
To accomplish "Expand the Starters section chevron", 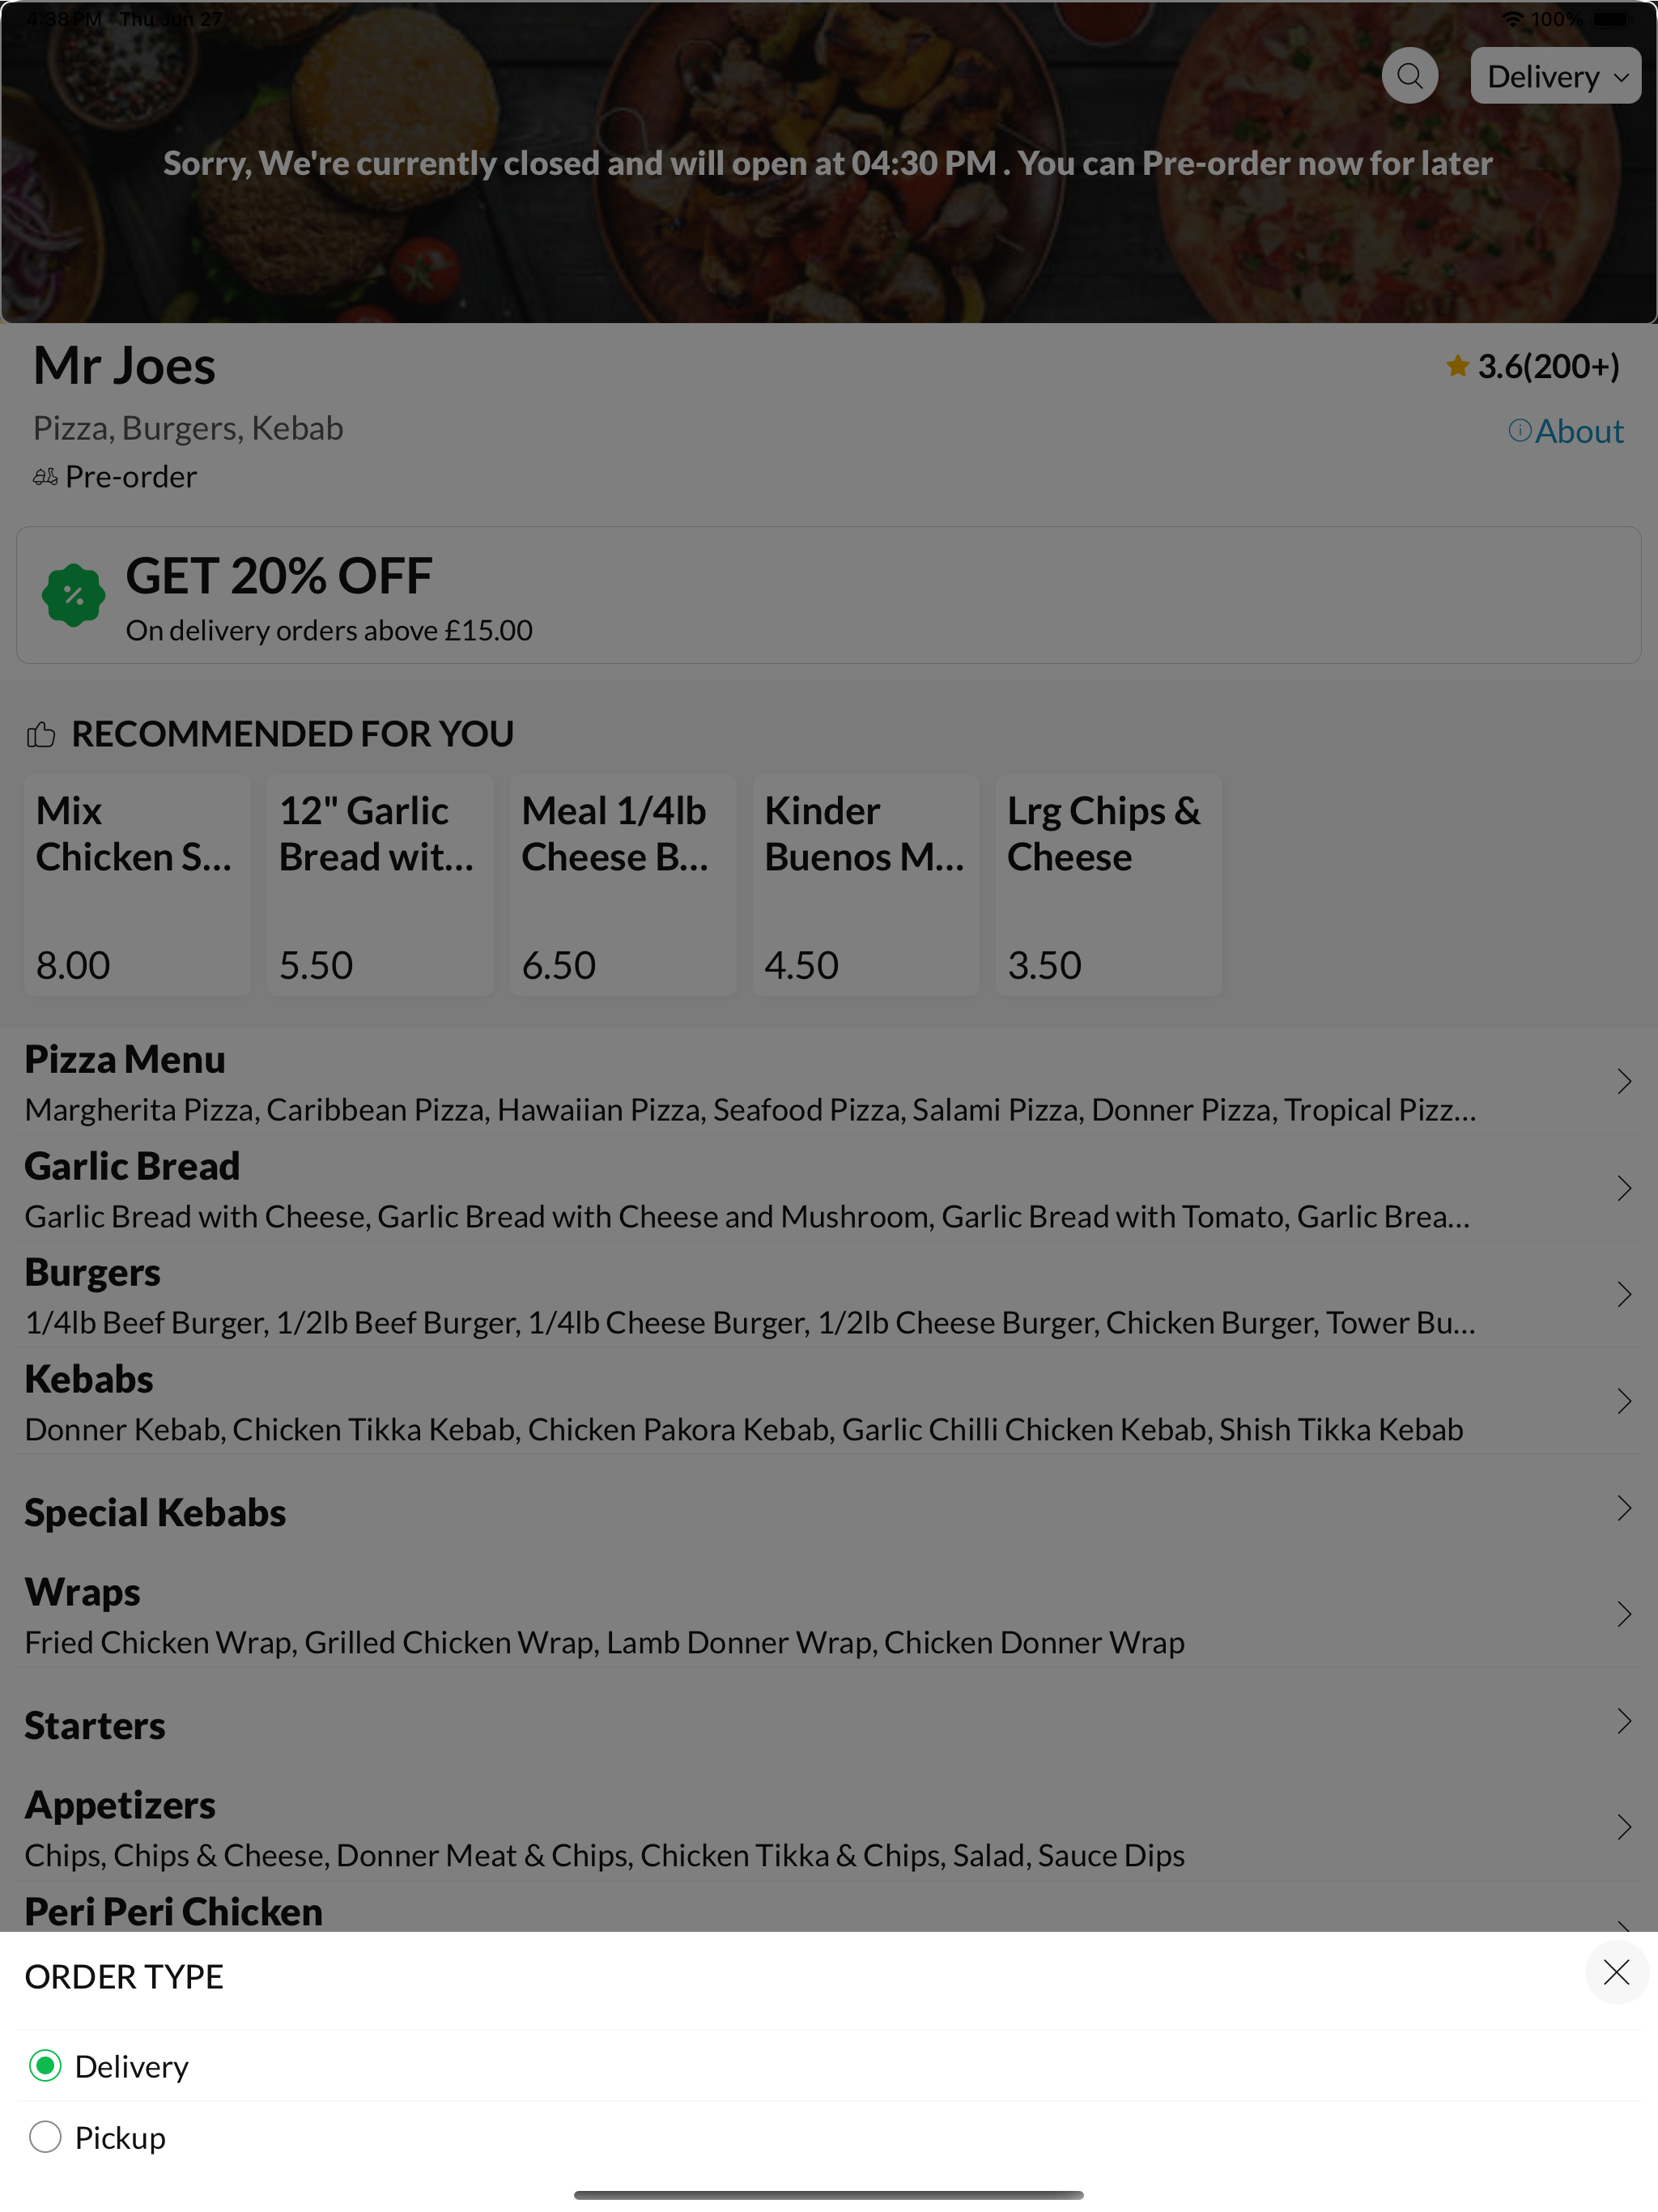I will [1623, 1721].
